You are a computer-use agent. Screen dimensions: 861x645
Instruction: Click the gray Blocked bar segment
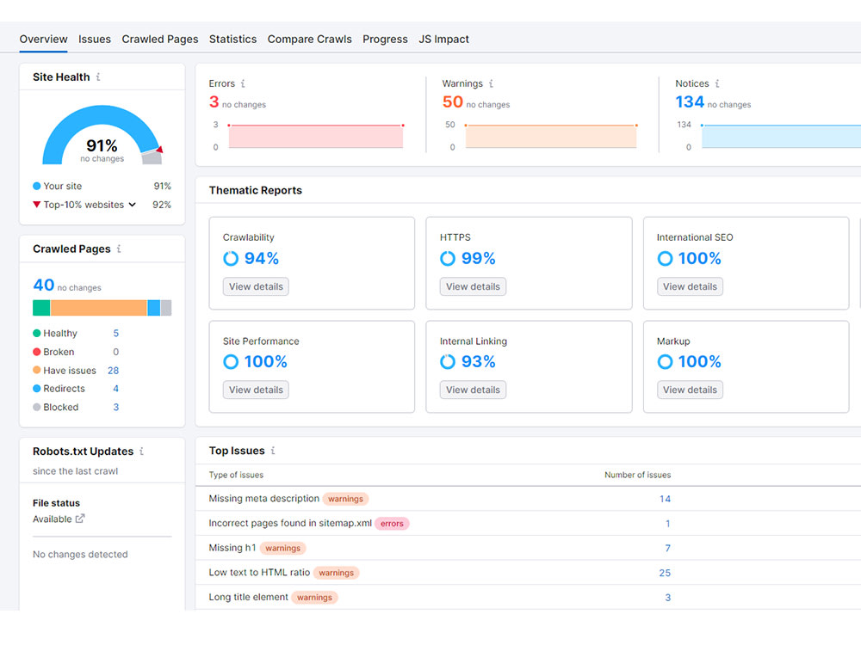click(166, 308)
